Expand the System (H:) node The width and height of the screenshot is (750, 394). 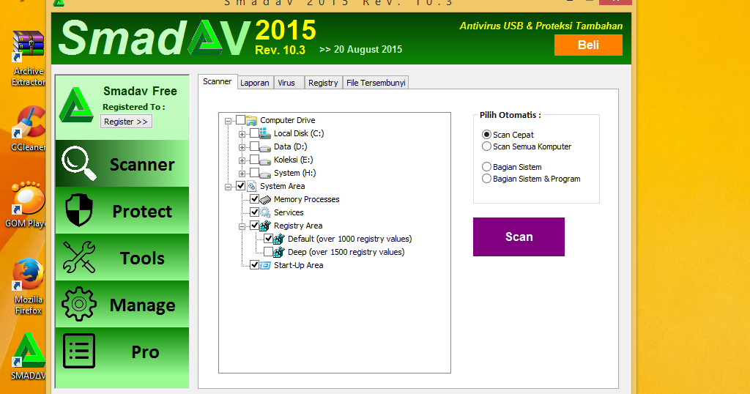tap(242, 174)
